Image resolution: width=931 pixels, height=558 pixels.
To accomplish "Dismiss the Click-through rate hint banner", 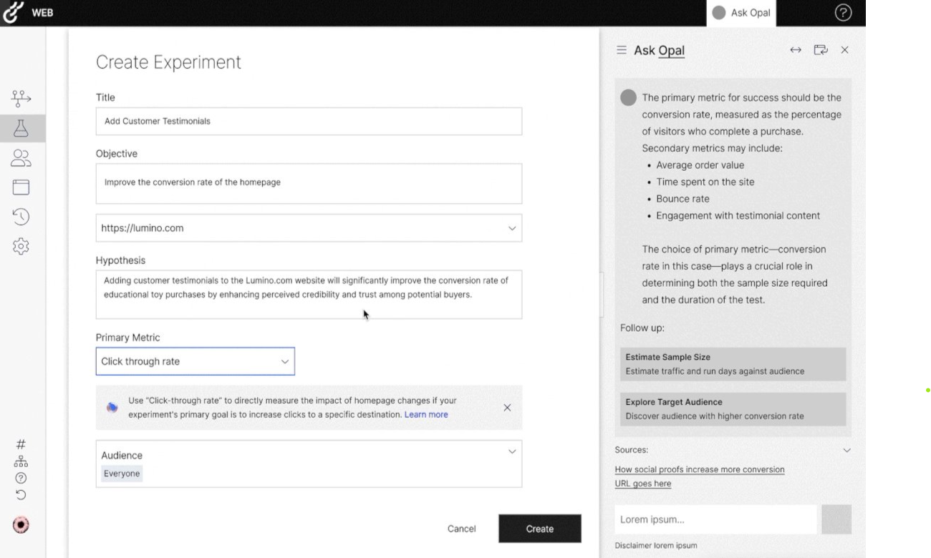I will pos(507,408).
